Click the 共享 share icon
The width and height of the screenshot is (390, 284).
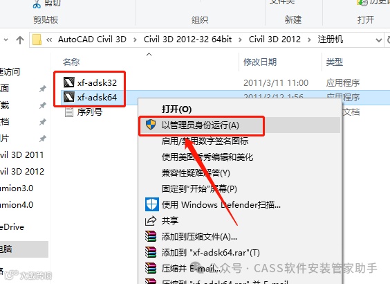tap(151, 221)
